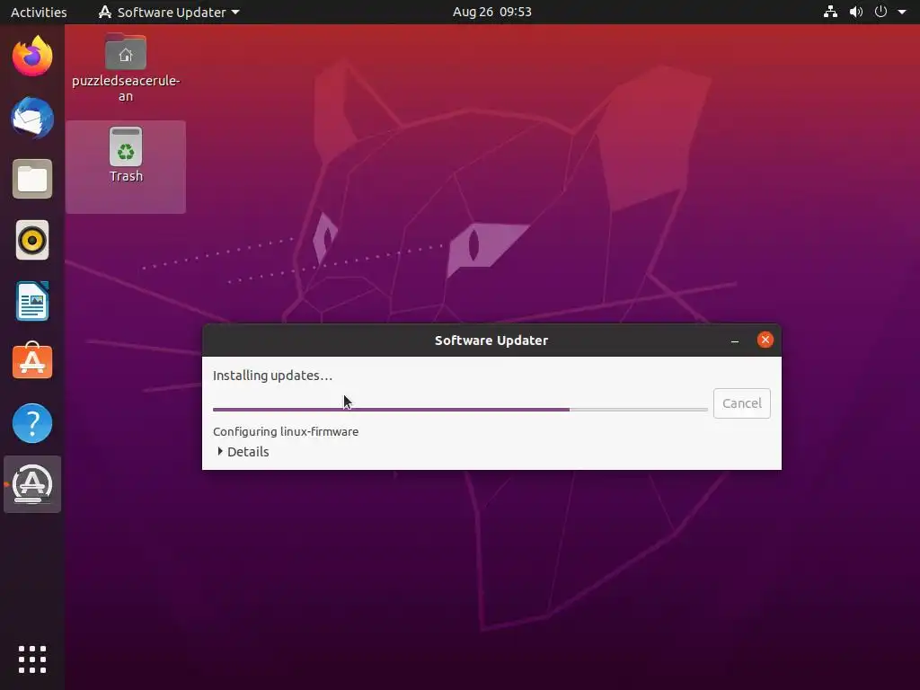Viewport: 920px width, 690px height.
Task: Open LibreOffice Writer from the dock
Action: (32, 301)
